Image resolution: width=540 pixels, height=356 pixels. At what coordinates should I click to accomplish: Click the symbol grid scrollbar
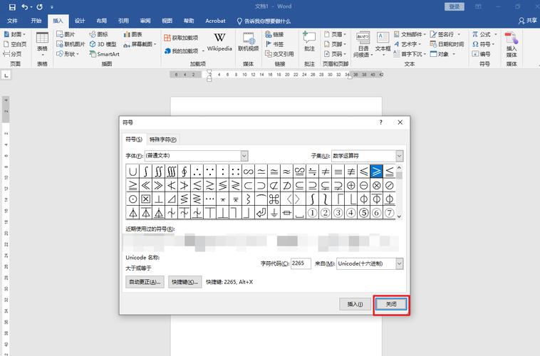(399, 192)
